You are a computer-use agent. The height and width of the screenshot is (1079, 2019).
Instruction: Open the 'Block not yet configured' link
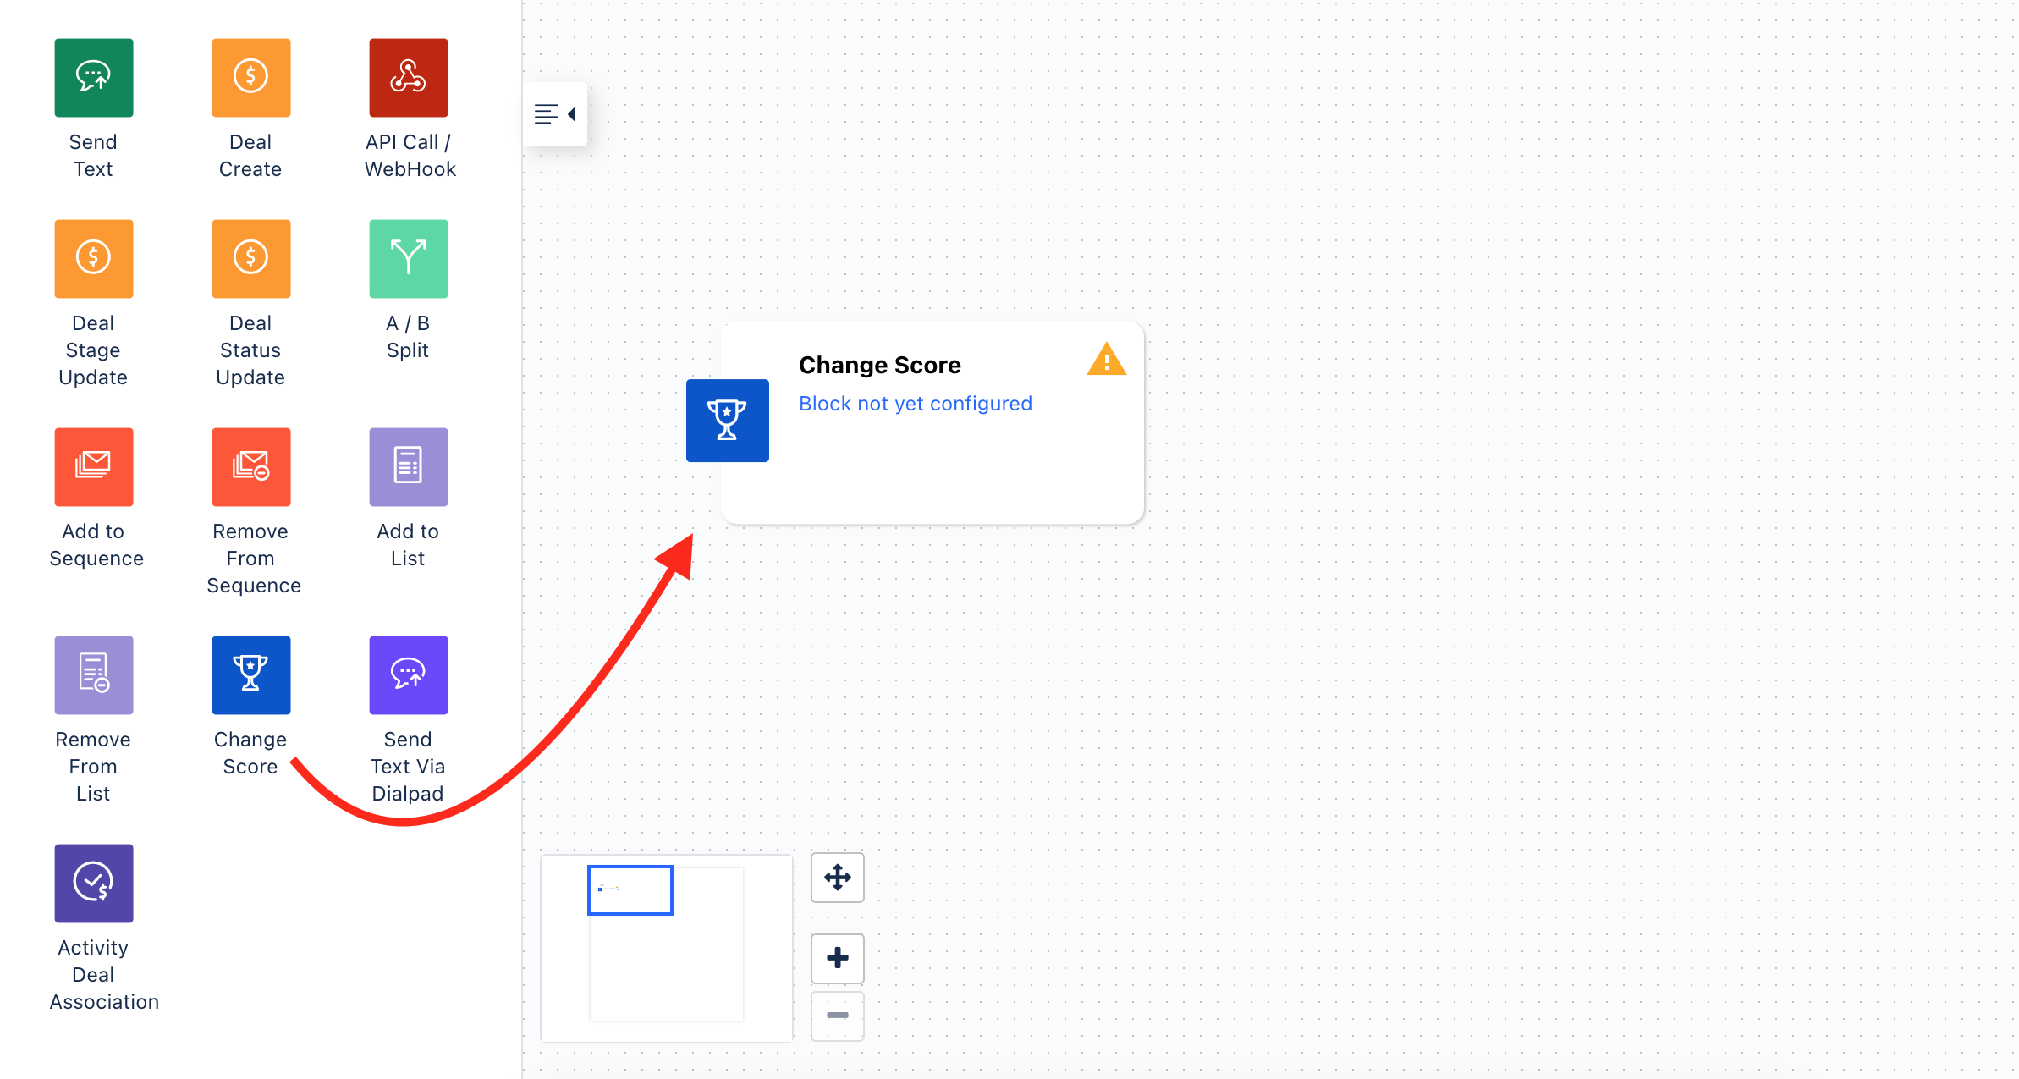pos(916,404)
